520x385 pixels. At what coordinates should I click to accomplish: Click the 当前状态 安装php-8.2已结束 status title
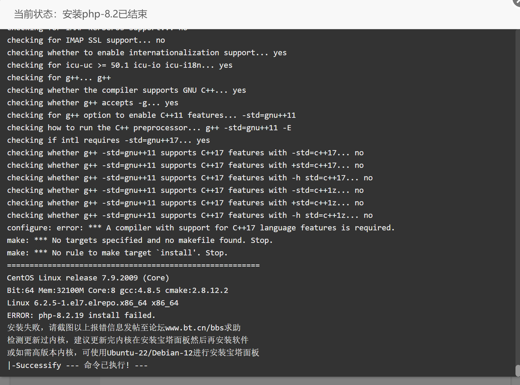coord(80,14)
